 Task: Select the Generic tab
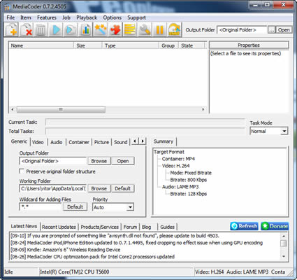(x=19, y=141)
